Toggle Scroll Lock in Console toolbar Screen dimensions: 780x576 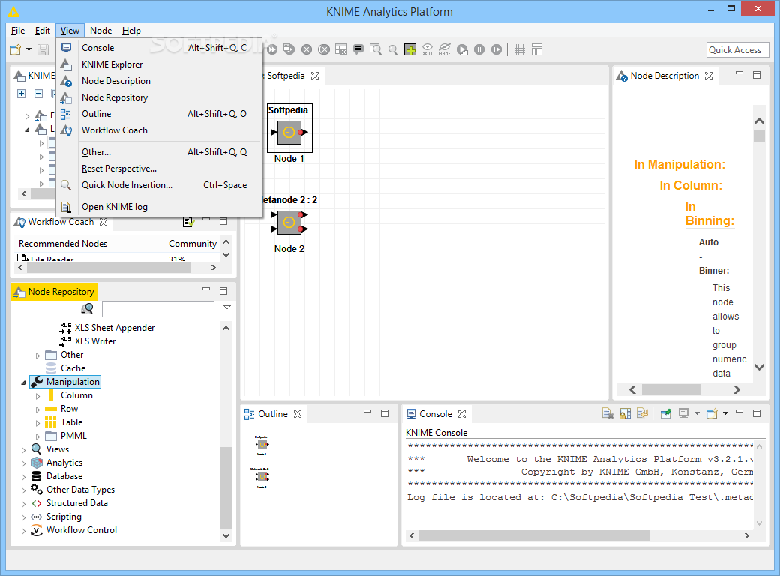point(625,413)
